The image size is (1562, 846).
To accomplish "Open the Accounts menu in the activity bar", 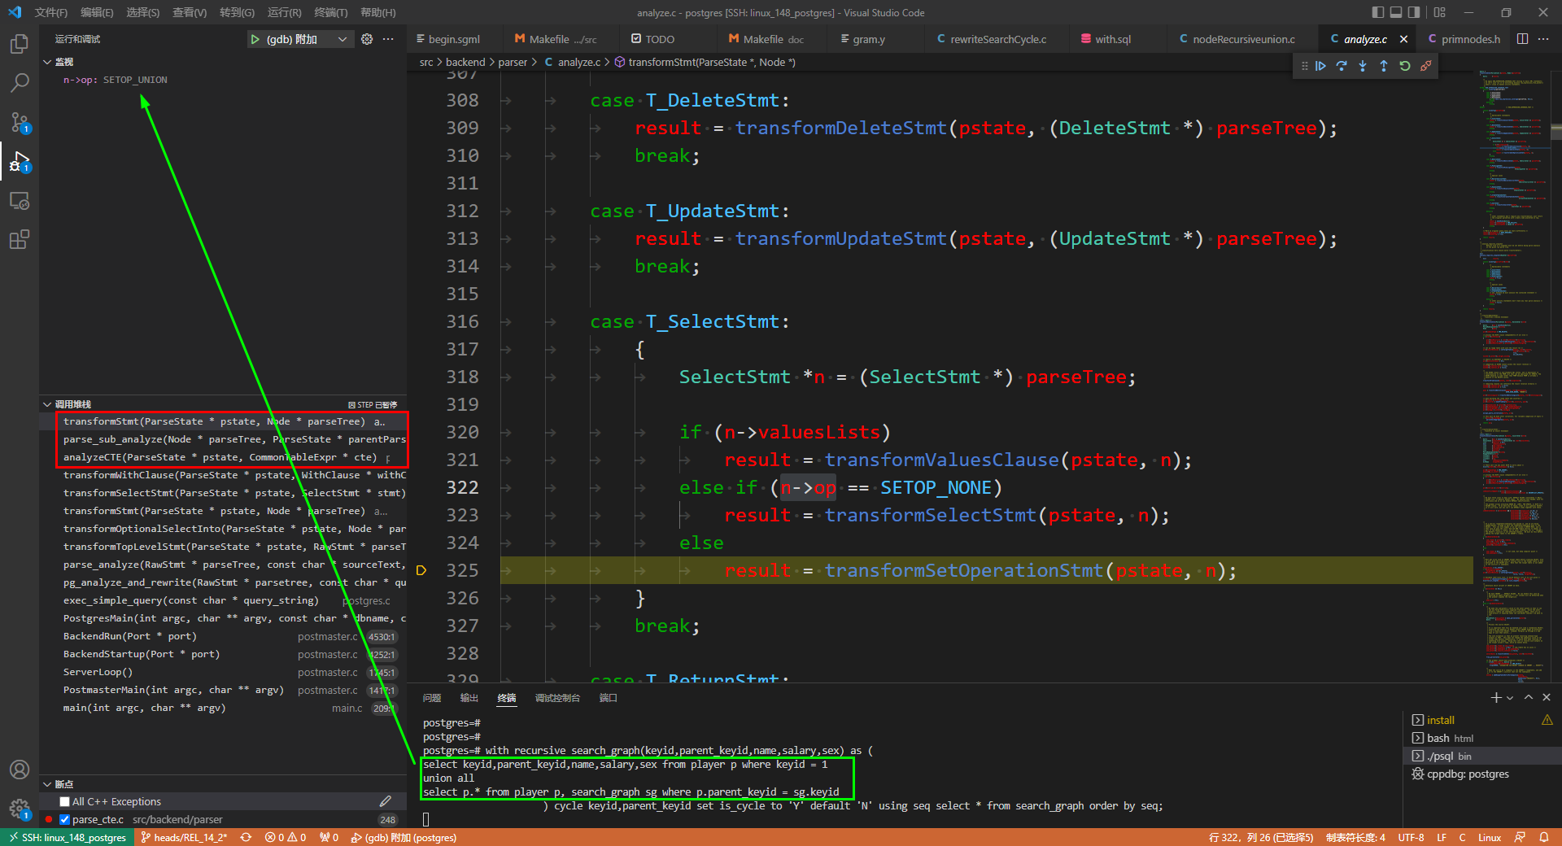I will (x=20, y=770).
